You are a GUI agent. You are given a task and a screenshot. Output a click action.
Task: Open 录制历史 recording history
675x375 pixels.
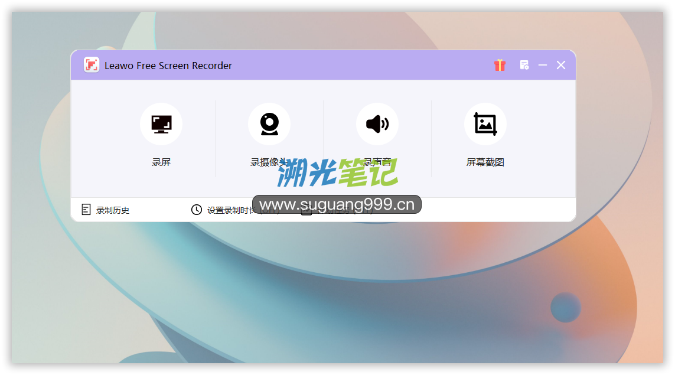(106, 210)
